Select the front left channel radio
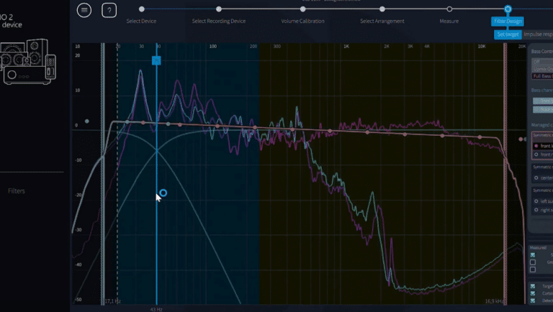553x312 pixels. pyautogui.click(x=536, y=146)
